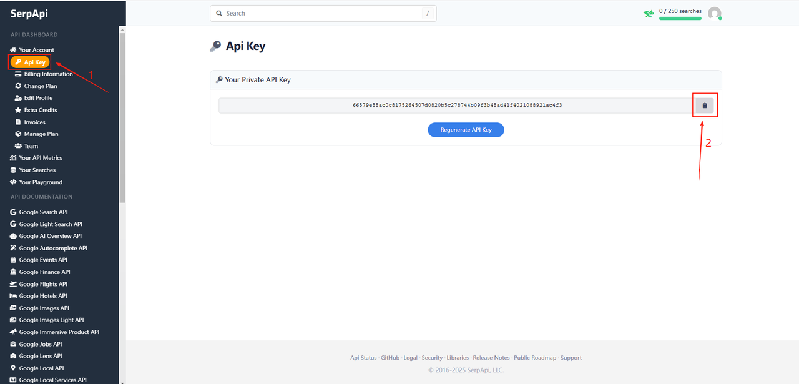This screenshot has height=384, width=799.
Task: Select the Api Key sidebar item
Action: tap(30, 62)
